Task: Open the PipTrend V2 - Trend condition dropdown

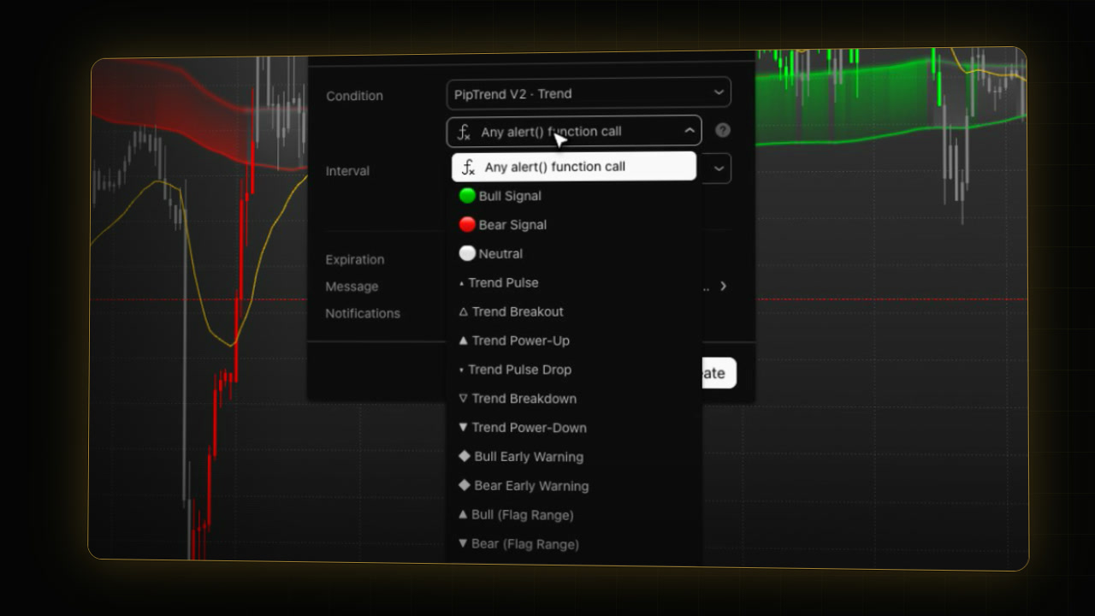Action: (589, 93)
